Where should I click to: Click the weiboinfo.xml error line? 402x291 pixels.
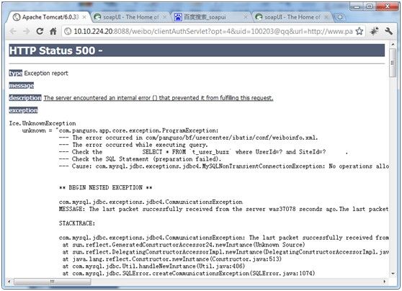189,138
